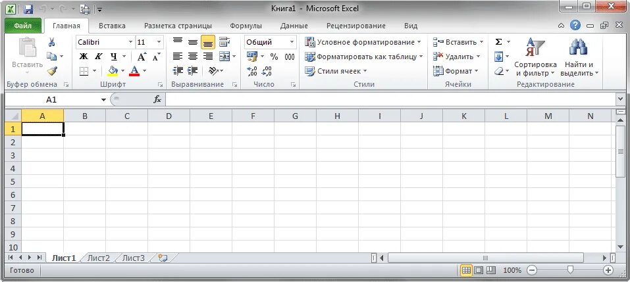The image size is (630, 282).
Task: Click the AutoSum sigma icon
Action: coord(498,42)
